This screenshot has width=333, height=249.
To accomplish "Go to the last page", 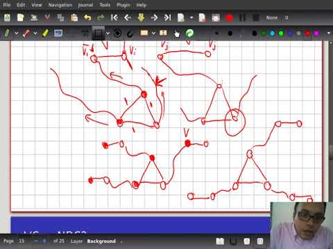I will [x=167, y=18].
